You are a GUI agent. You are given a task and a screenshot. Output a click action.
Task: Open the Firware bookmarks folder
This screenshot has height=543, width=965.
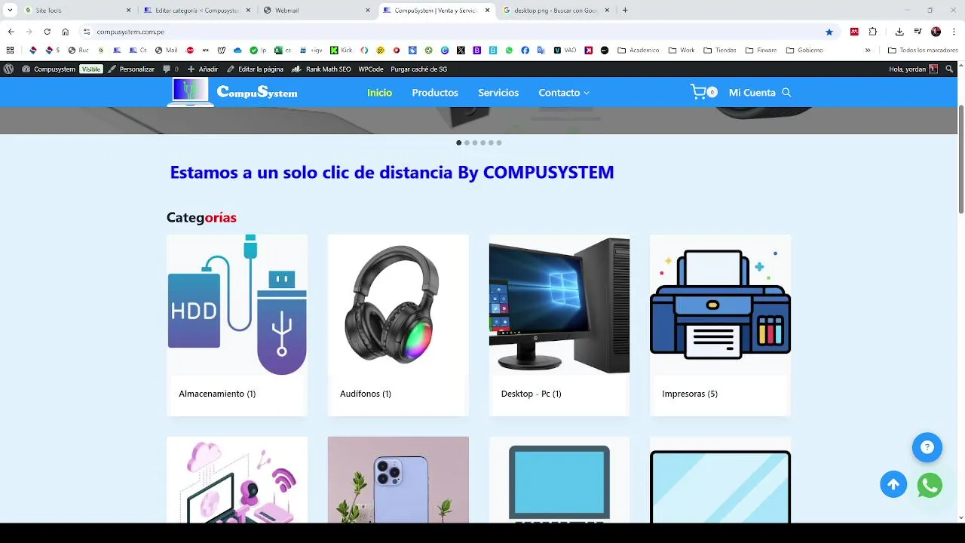coord(761,51)
